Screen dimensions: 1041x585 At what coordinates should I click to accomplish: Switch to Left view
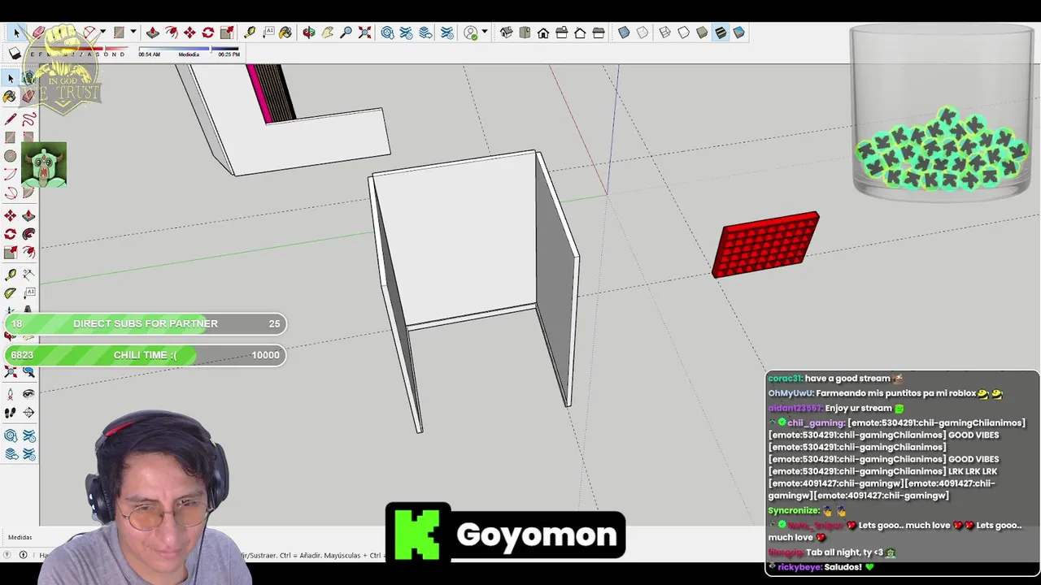pyautogui.click(x=599, y=32)
